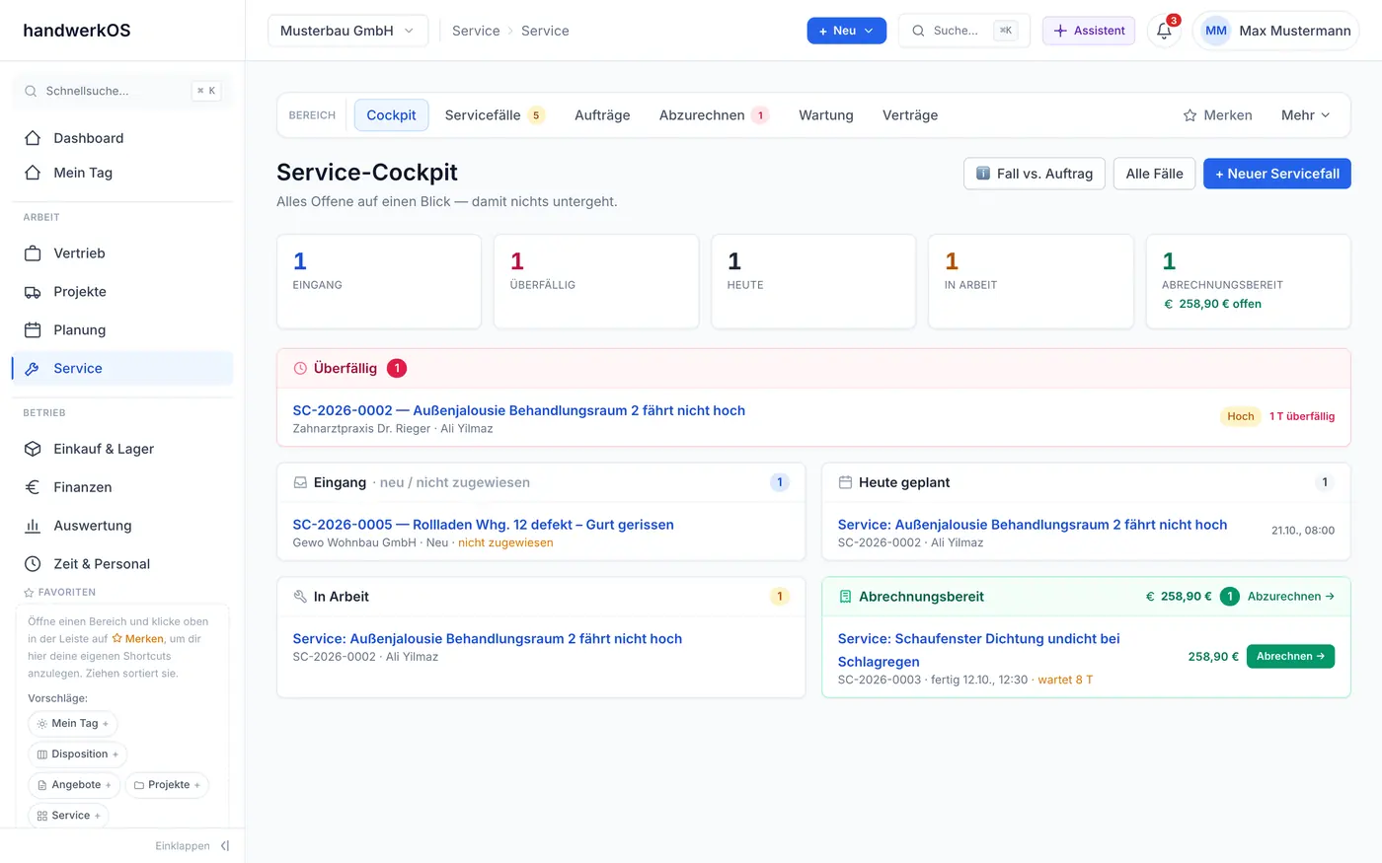Open the Aufträge tab
The width and height of the screenshot is (1382, 863).
[x=602, y=115]
